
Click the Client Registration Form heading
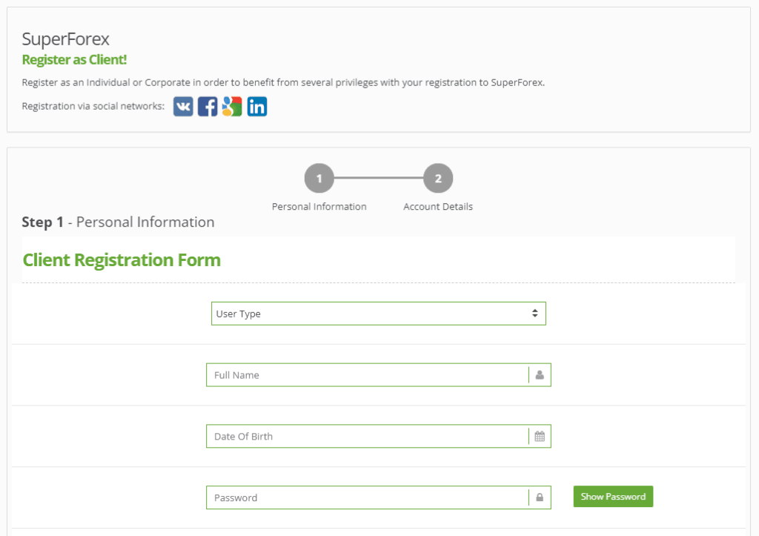[x=122, y=260]
